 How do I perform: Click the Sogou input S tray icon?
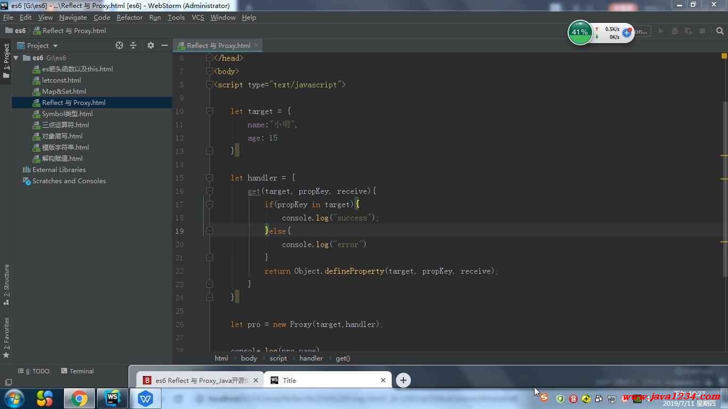coord(544,398)
